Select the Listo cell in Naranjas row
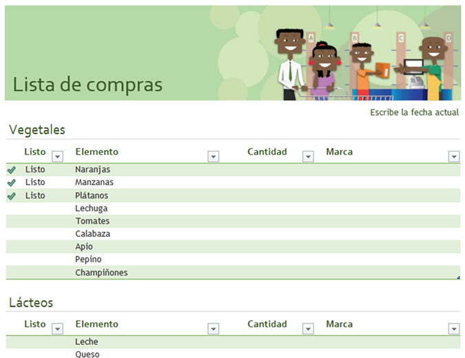Screen dimensions: 465x358 pos(35,169)
